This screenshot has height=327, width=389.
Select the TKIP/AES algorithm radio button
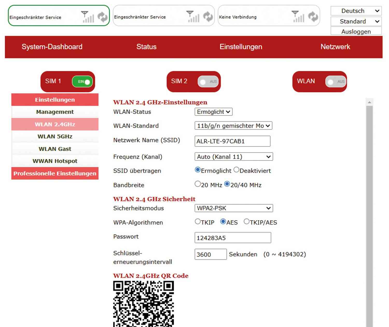click(x=247, y=222)
